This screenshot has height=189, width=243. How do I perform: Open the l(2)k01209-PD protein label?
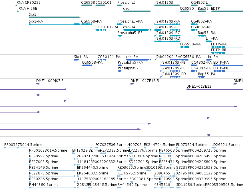pyautogui.click(x=173, y=74)
